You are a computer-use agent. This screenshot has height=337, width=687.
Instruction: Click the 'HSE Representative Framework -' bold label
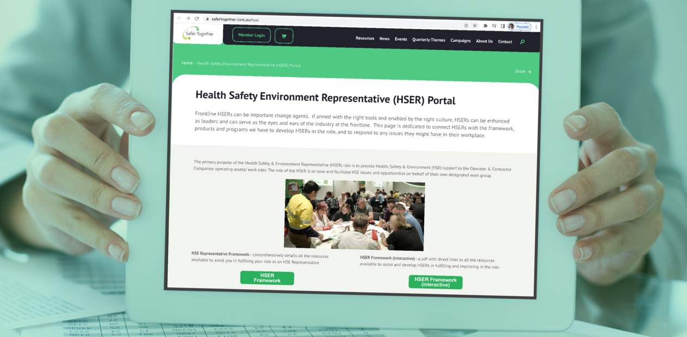coord(221,254)
